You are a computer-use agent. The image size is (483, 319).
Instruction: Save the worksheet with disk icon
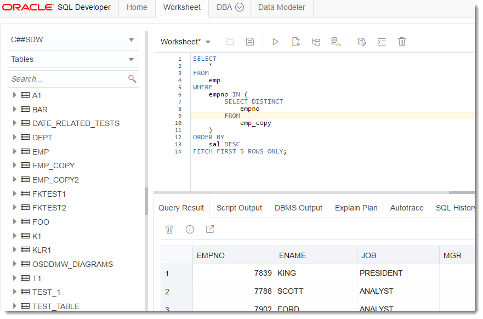250,42
